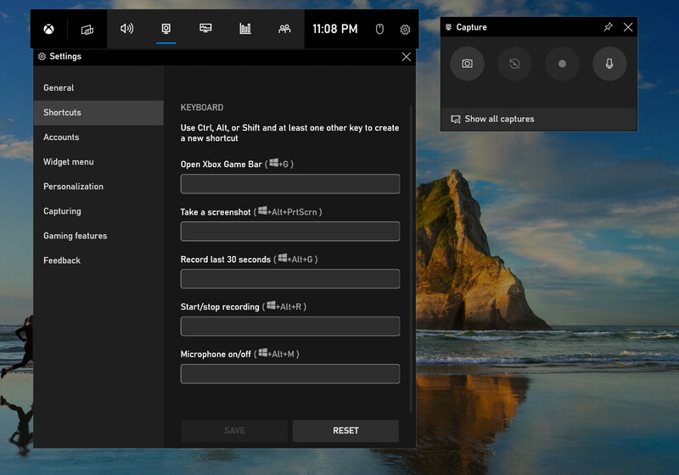Click the Record last 30 seconds shortcut field
The height and width of the screenshot is (475, 679).
coord(290,278)
